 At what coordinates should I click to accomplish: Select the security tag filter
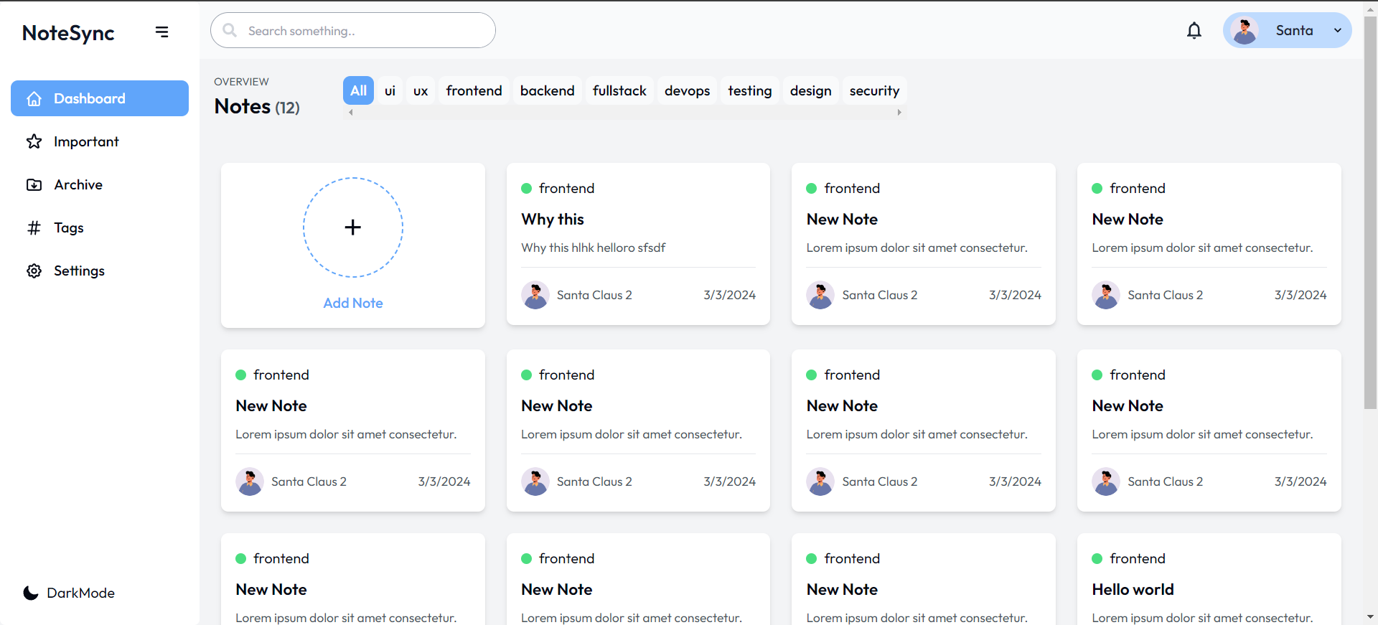(873, 90)
